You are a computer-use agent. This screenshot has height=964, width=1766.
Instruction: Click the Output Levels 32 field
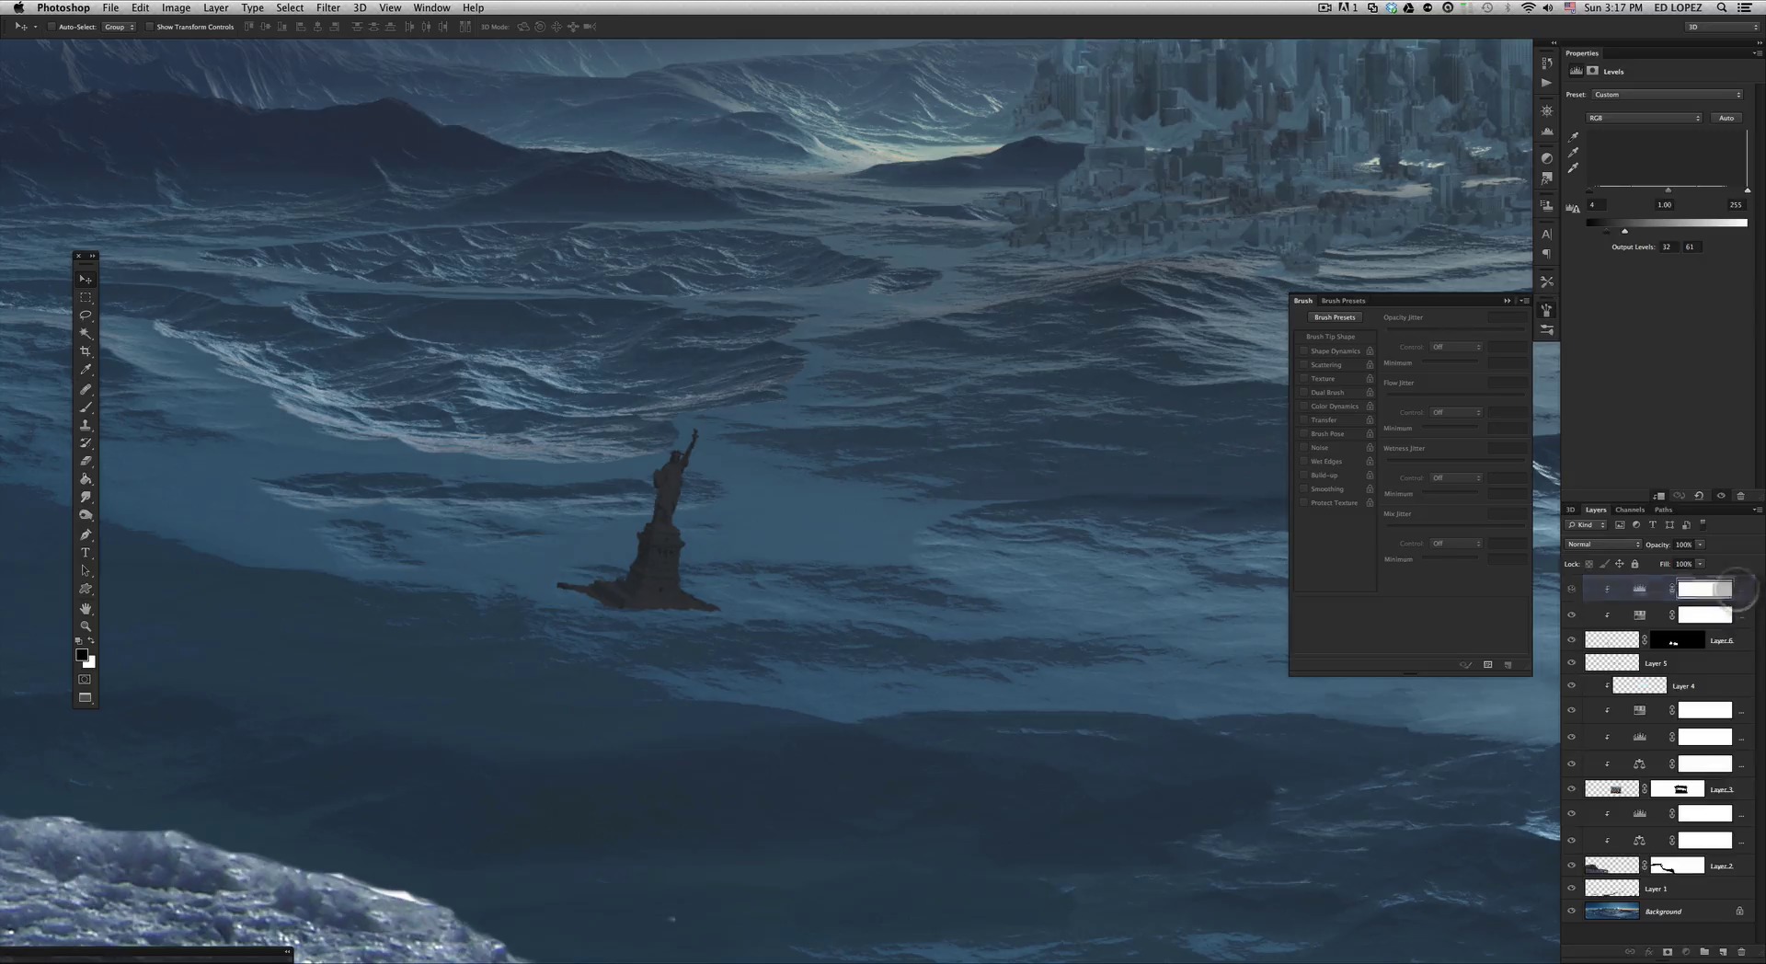tap(1667, 247)
